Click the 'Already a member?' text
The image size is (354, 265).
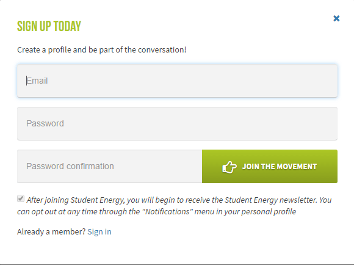pyautogui.click(x=51, y=232)
